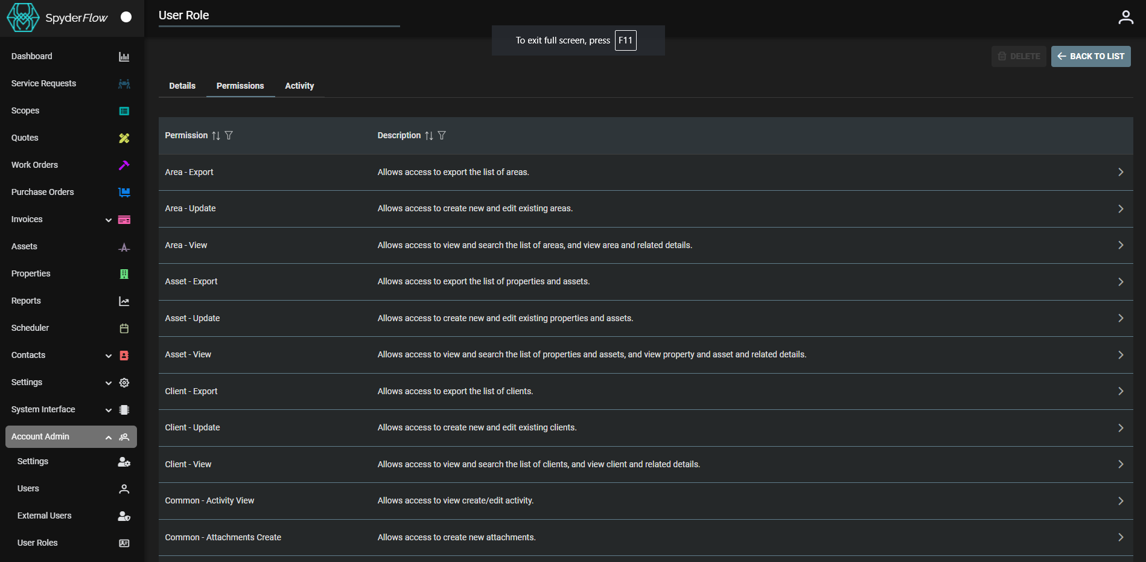This screenshot has height=562, width=1146.
Task: Click the Dashboard chart icon in sidebar
Action: (x=124, y=57)
